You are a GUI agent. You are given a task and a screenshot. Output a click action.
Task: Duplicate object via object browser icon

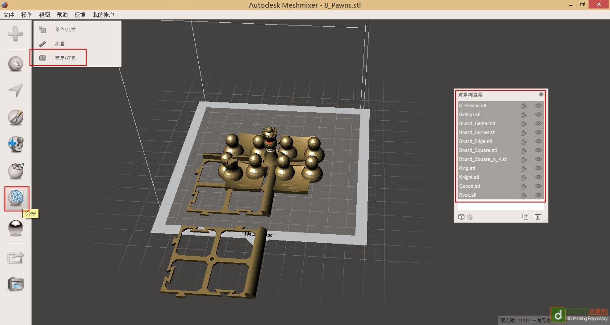[x=525, y=217]
